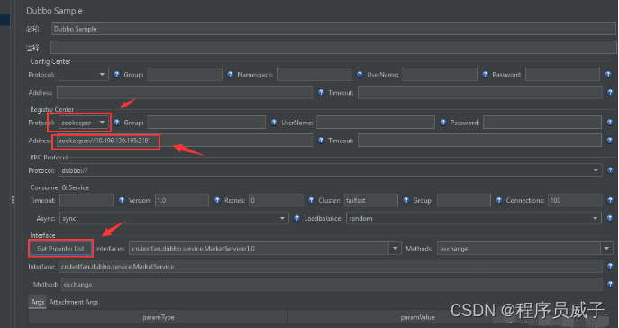Switch to the Args tab

38,303
